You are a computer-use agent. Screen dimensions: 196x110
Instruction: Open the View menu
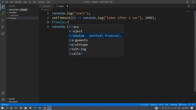pos(25,2)
